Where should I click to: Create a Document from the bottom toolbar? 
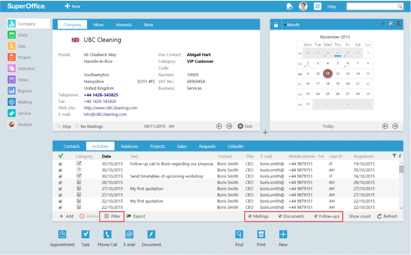151,238
